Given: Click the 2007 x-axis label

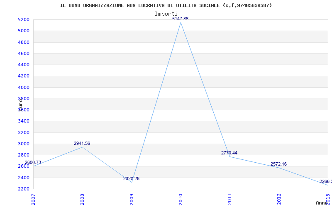Looking at the screenshot, I should [x=33, y=199].
